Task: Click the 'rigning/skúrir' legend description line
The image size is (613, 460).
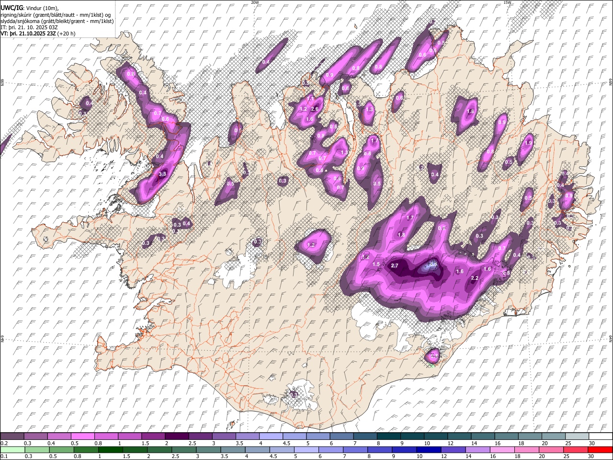Action: point(56,15)
